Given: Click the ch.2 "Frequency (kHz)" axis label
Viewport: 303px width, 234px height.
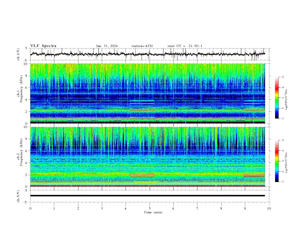Looking at the screenshot, I should click(21, 152).
